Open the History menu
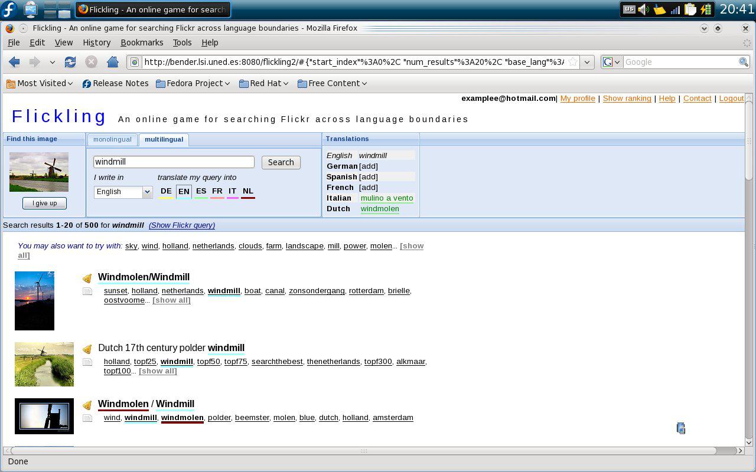Viewport: 756px width, 472px height. (97, 42)
